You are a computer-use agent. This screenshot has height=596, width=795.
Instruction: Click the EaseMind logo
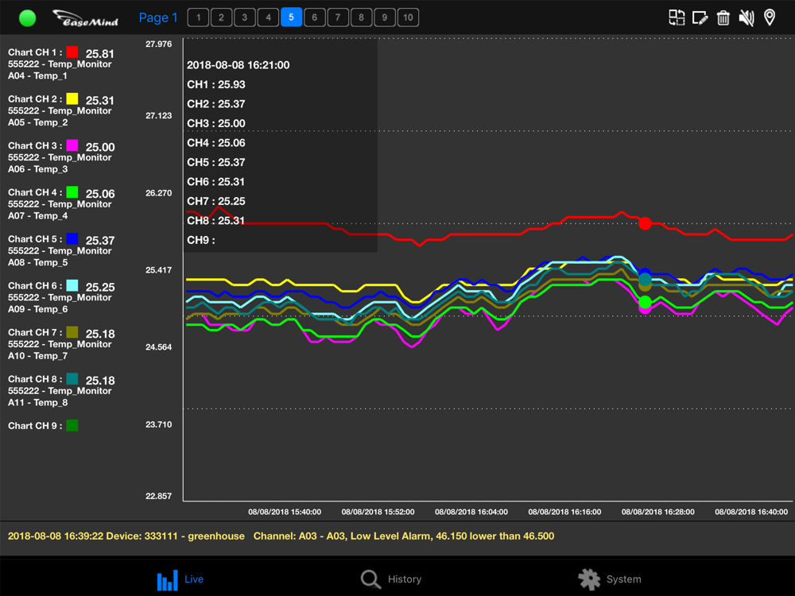[x=86, y=18]
